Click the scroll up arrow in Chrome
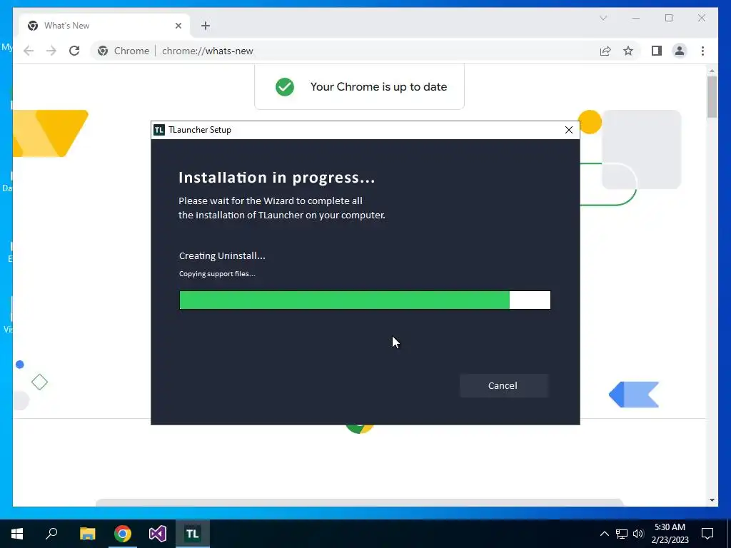 pyautogui.click(x=712, y=71)
